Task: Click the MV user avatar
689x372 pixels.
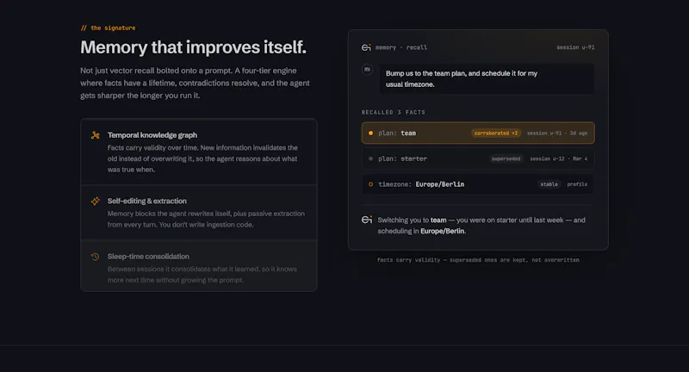Action: [x=368, y=70]
